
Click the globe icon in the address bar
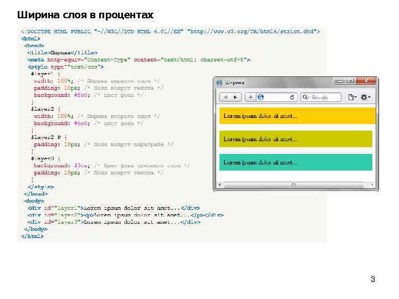coord(260,97)
